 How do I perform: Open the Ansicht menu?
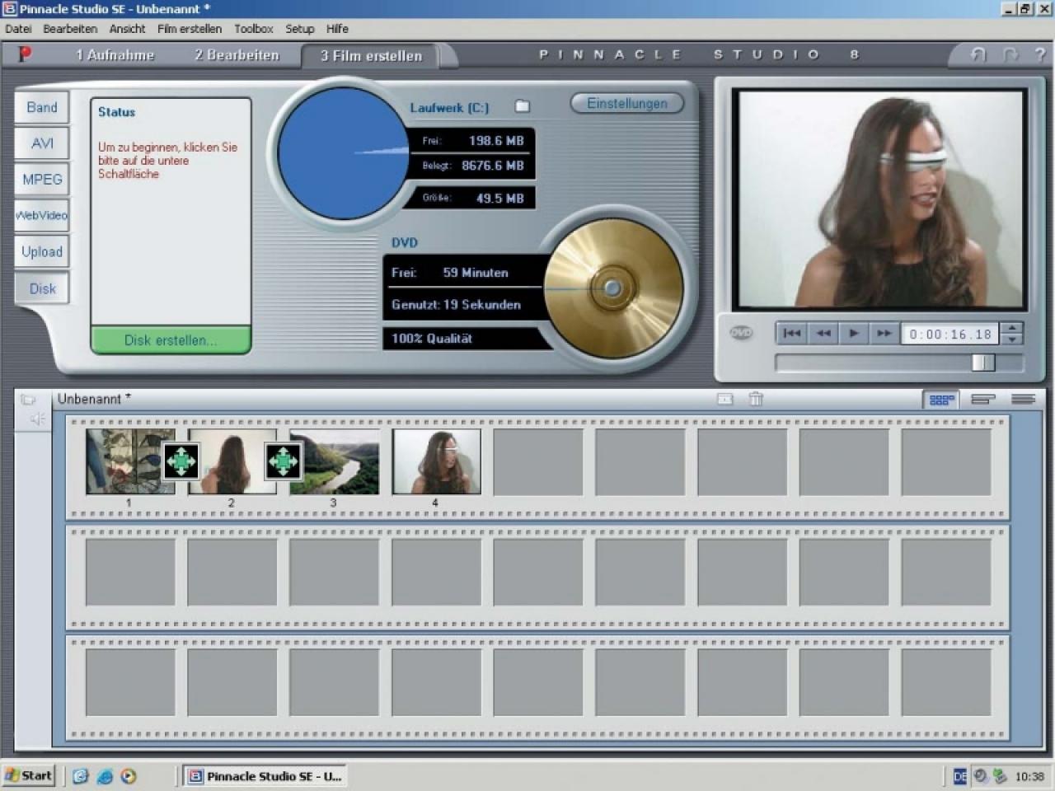127,29
